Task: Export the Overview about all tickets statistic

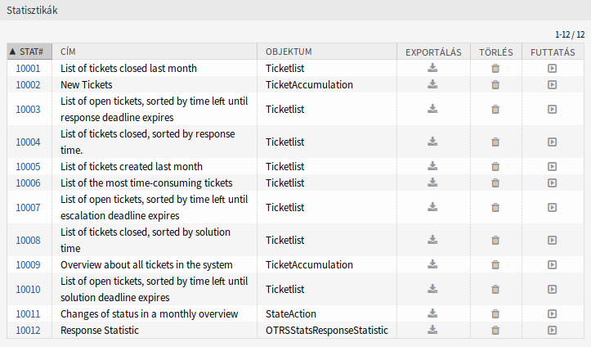Action: pyautogui.click(x=432, y=264)
